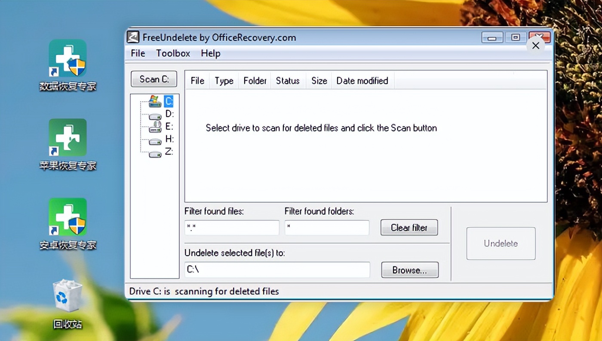Viewport: 602px width, 341px height.
Task: Sort by the Status column header
Action: click(288, 81)
